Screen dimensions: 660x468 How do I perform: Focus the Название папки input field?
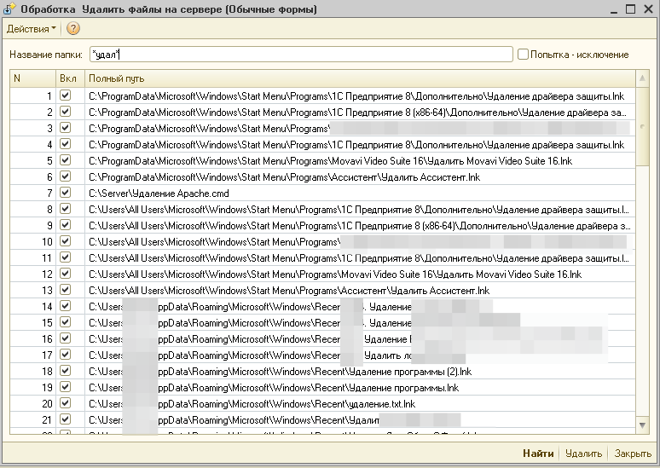(x=301, y=55)
